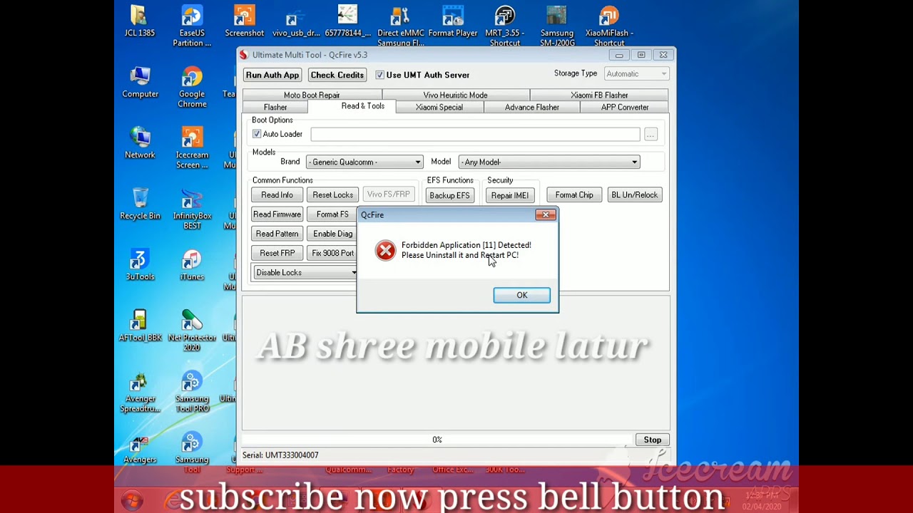Switch to Vivo Heuristic Mode tab
Screen dimensions: 913x513
click(455, 95)
